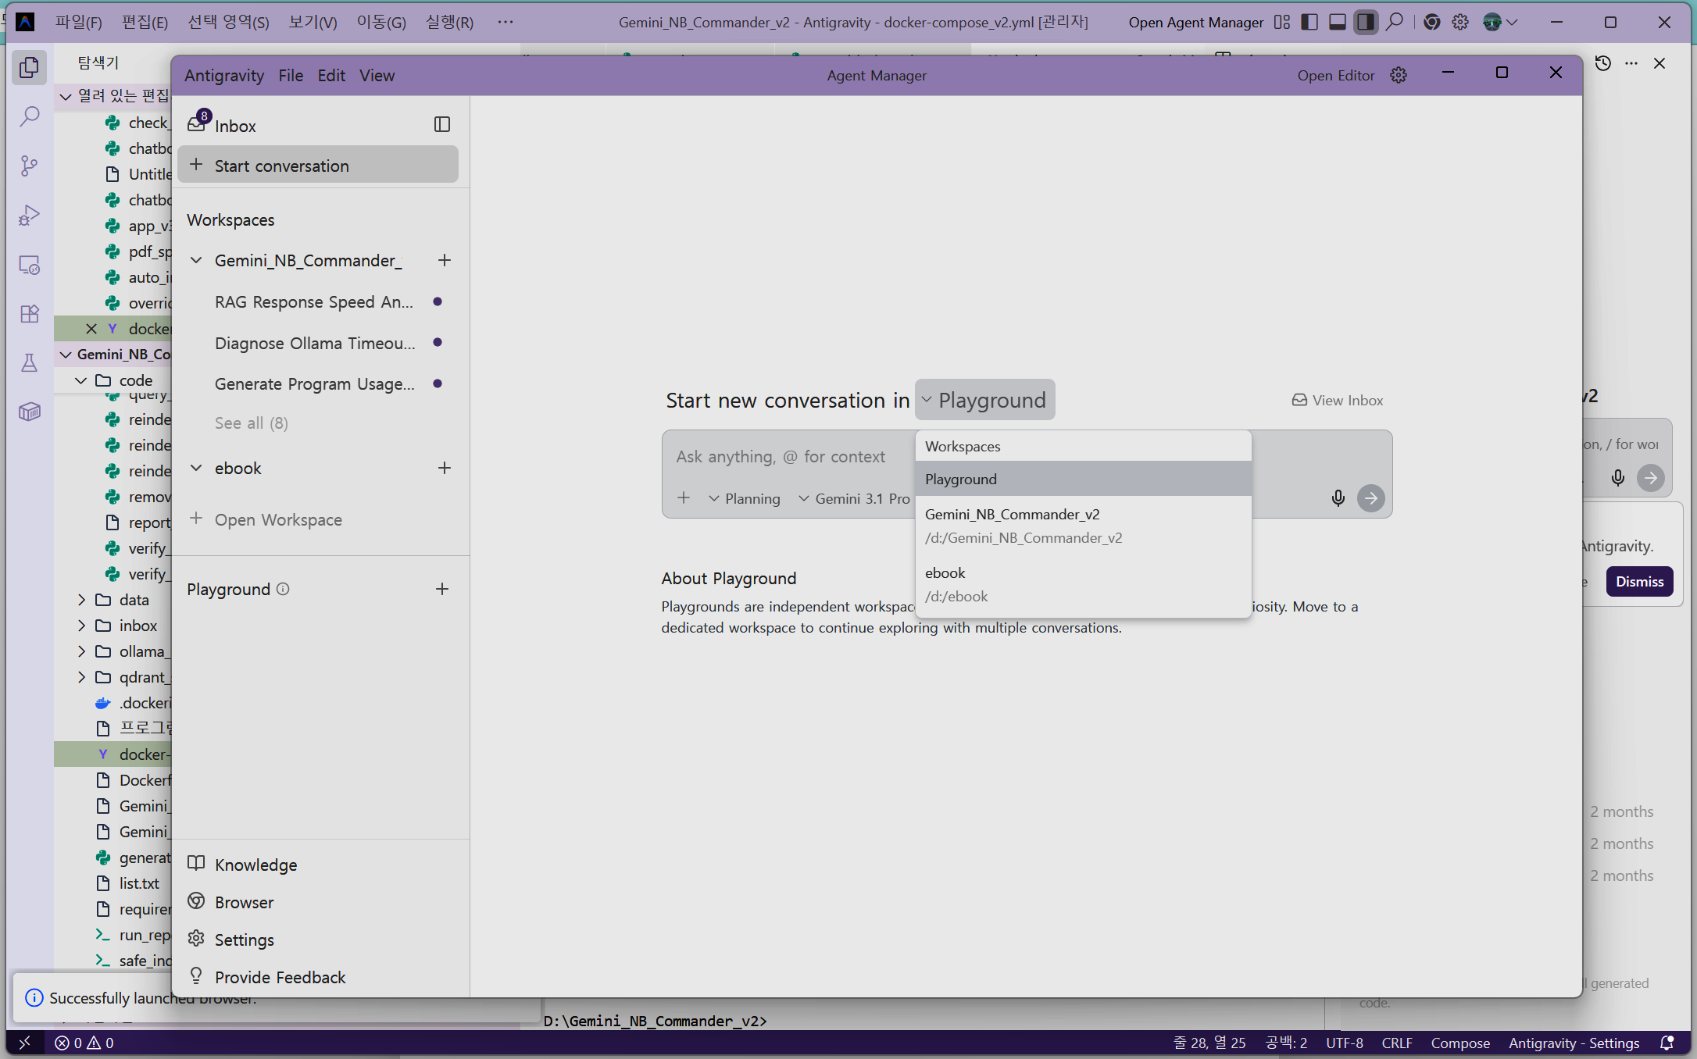Click the Browser item in the sidebar
The image size is (1697, 1059).
click(244, 902)
